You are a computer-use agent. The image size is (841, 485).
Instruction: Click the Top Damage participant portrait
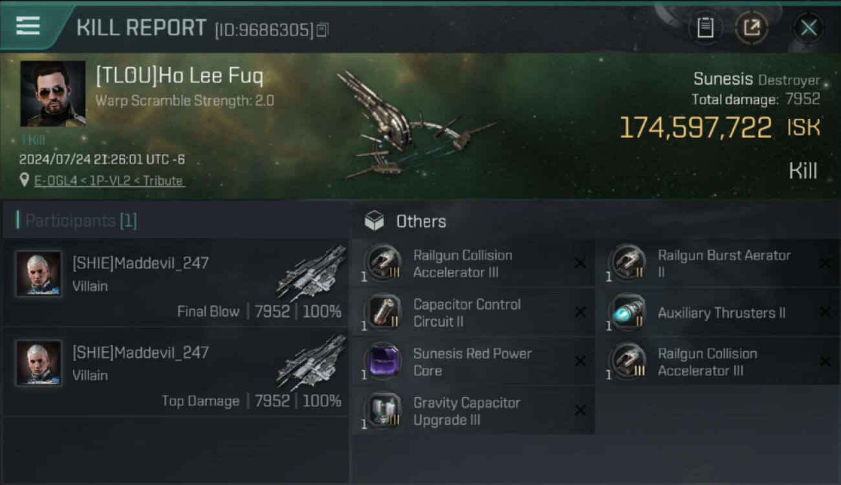click(39, 363)
